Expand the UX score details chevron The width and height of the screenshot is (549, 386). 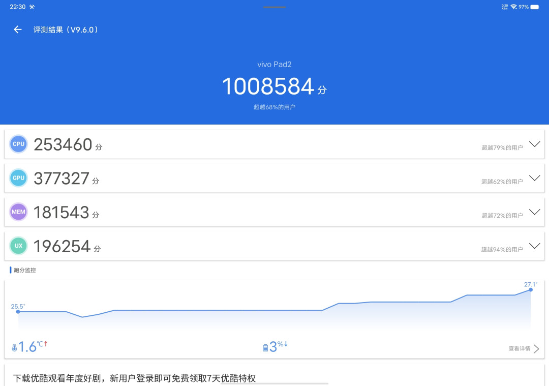(x=534, y=246)
